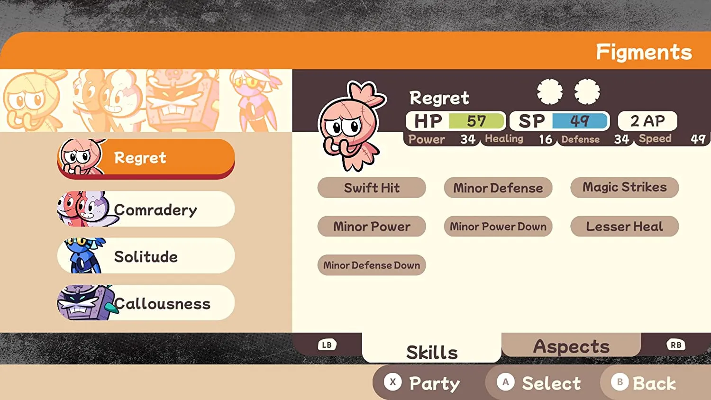Image resolution: width=711 pixels, height=400 pixels.
Task: Click the first white aspect slot circle
Action: click(550, 91)
